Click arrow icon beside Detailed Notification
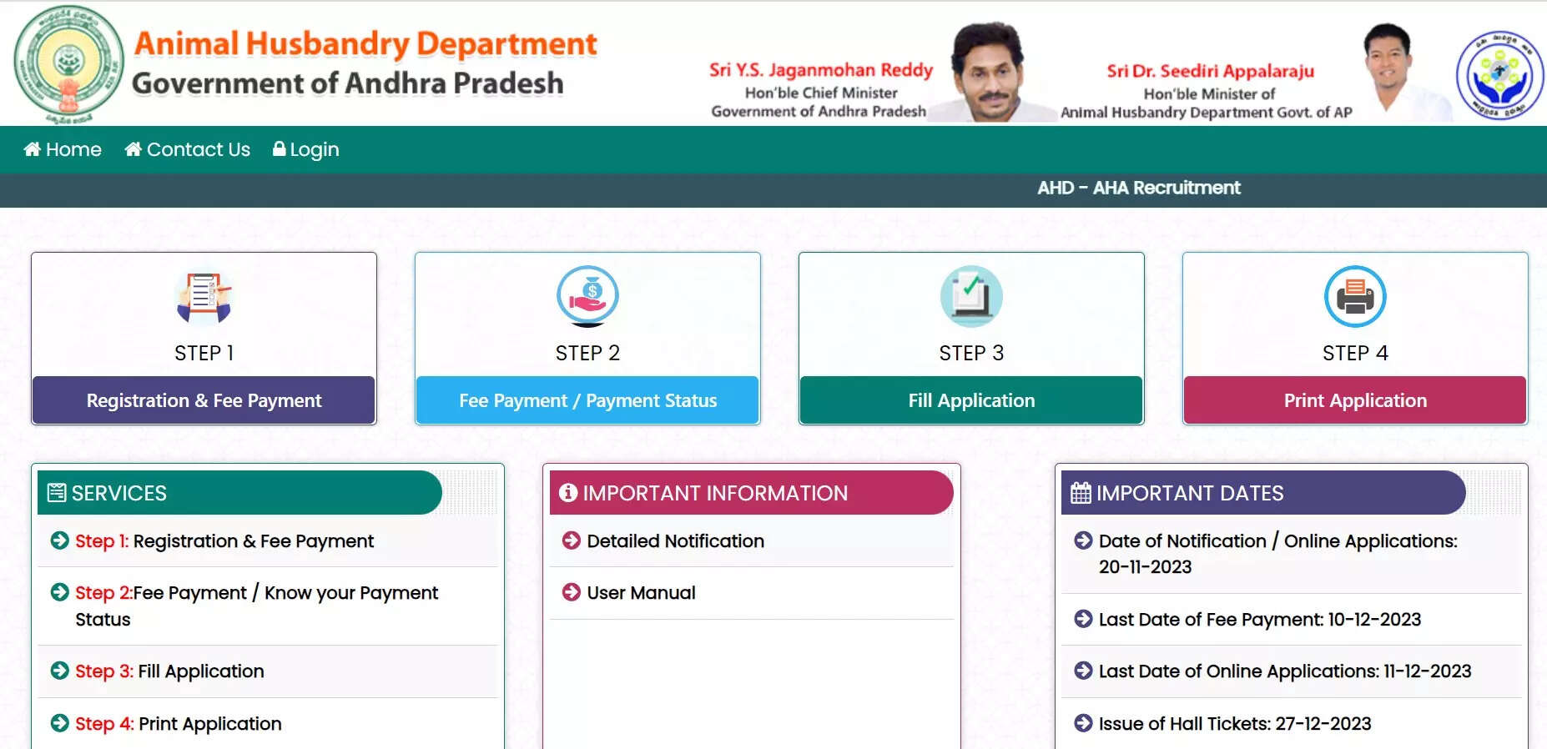1547x749 pixels. [x=572, y=540]
